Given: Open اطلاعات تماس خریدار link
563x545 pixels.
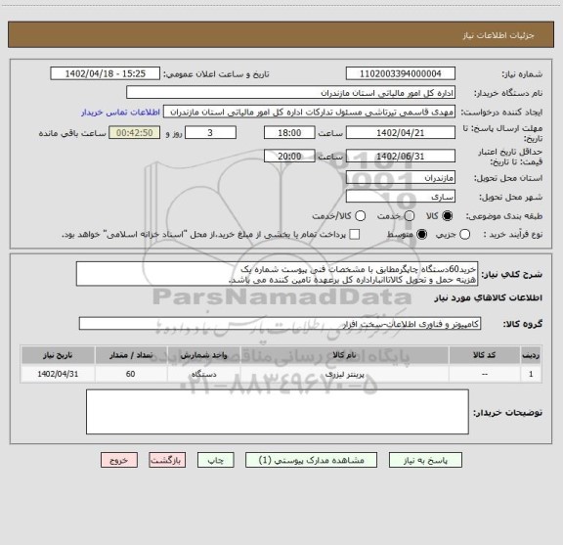Looking at the screenshot, I should (x=120, y=113).
